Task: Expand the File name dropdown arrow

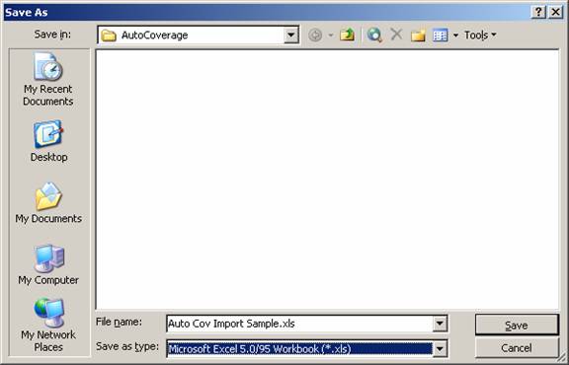Action: tap(440, 324)
